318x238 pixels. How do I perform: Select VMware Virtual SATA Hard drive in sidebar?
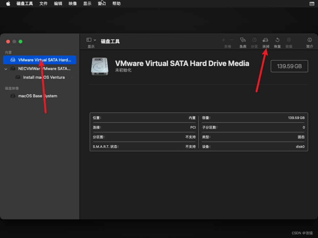pyautogui.click(x=40, y=60)
